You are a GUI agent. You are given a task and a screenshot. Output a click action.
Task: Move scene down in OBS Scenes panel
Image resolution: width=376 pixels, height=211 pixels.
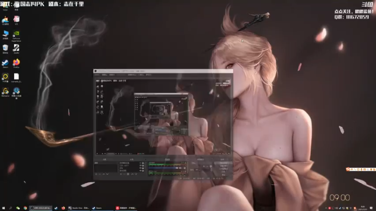(x=107, y=174)
